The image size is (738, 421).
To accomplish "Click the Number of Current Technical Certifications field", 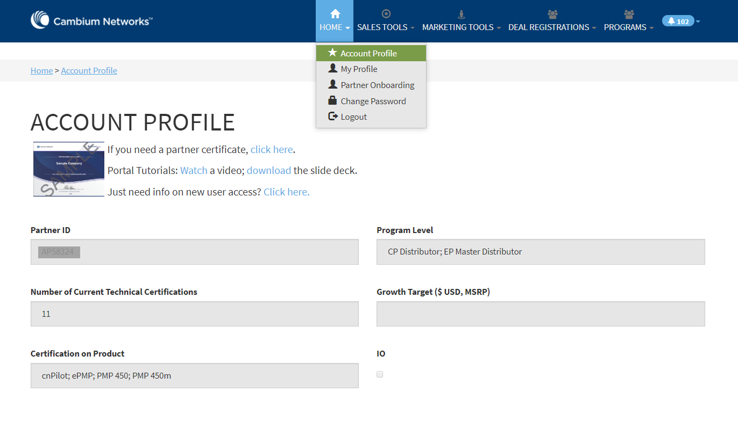I will [x=195, y=314].
